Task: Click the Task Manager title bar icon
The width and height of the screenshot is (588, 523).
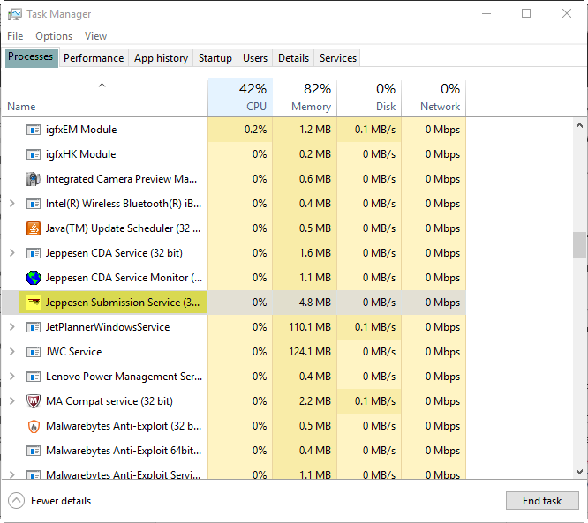Action: click(13, 14)
